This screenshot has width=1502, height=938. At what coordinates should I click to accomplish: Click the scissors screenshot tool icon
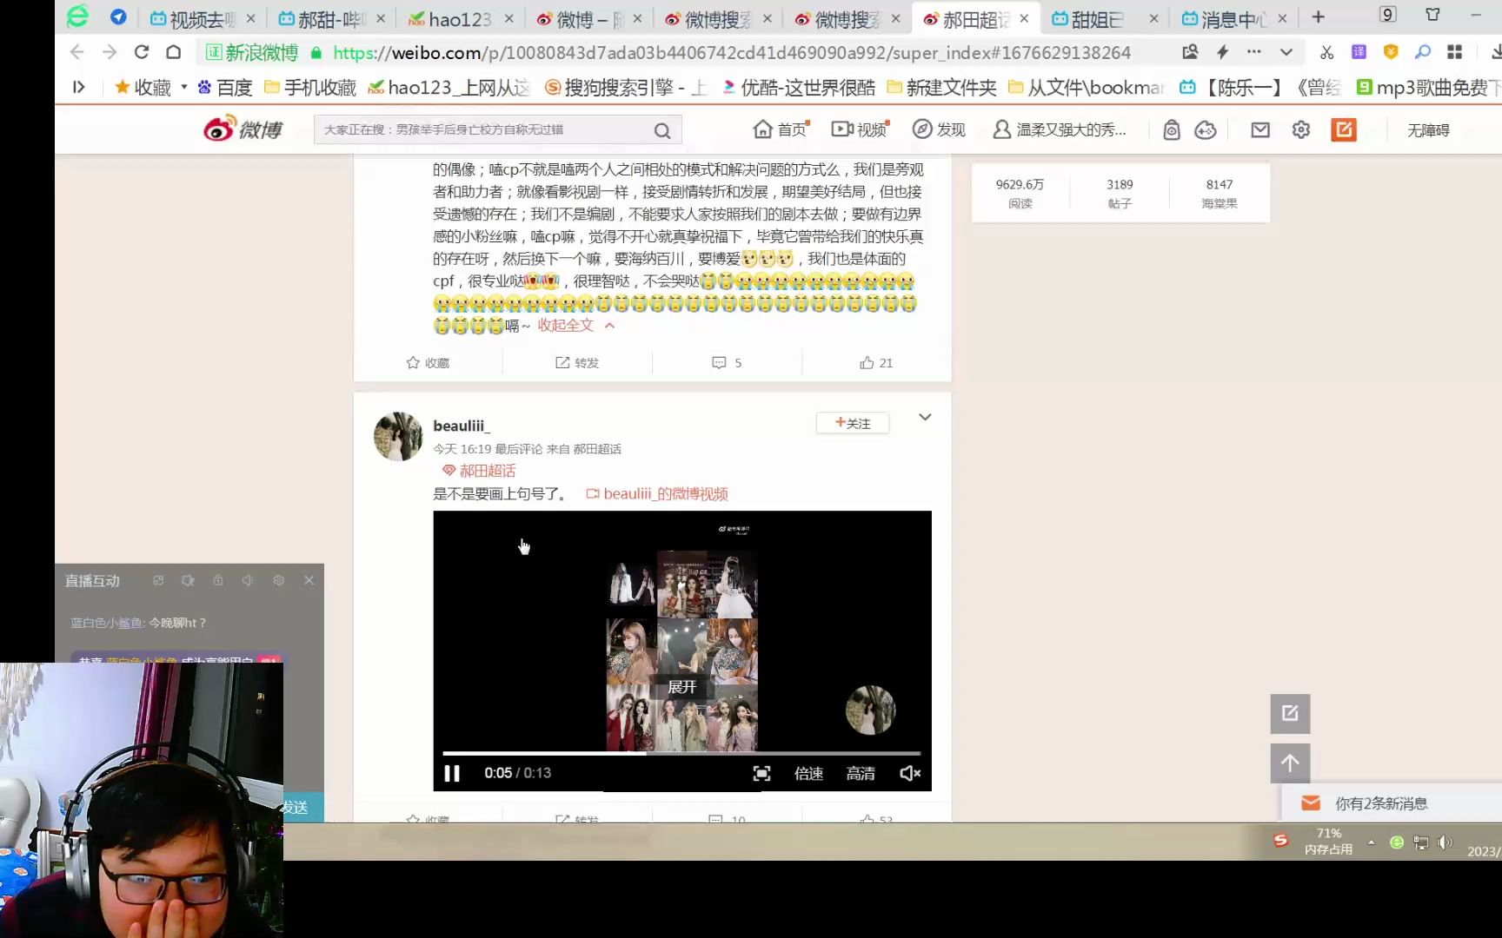click(1326, 52)
